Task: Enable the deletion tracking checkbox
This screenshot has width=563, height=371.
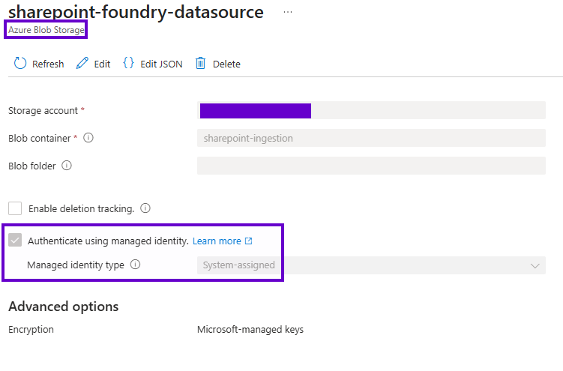Action: [15, 208]
